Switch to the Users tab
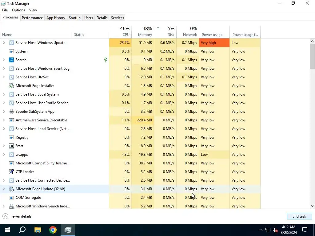 89,18
